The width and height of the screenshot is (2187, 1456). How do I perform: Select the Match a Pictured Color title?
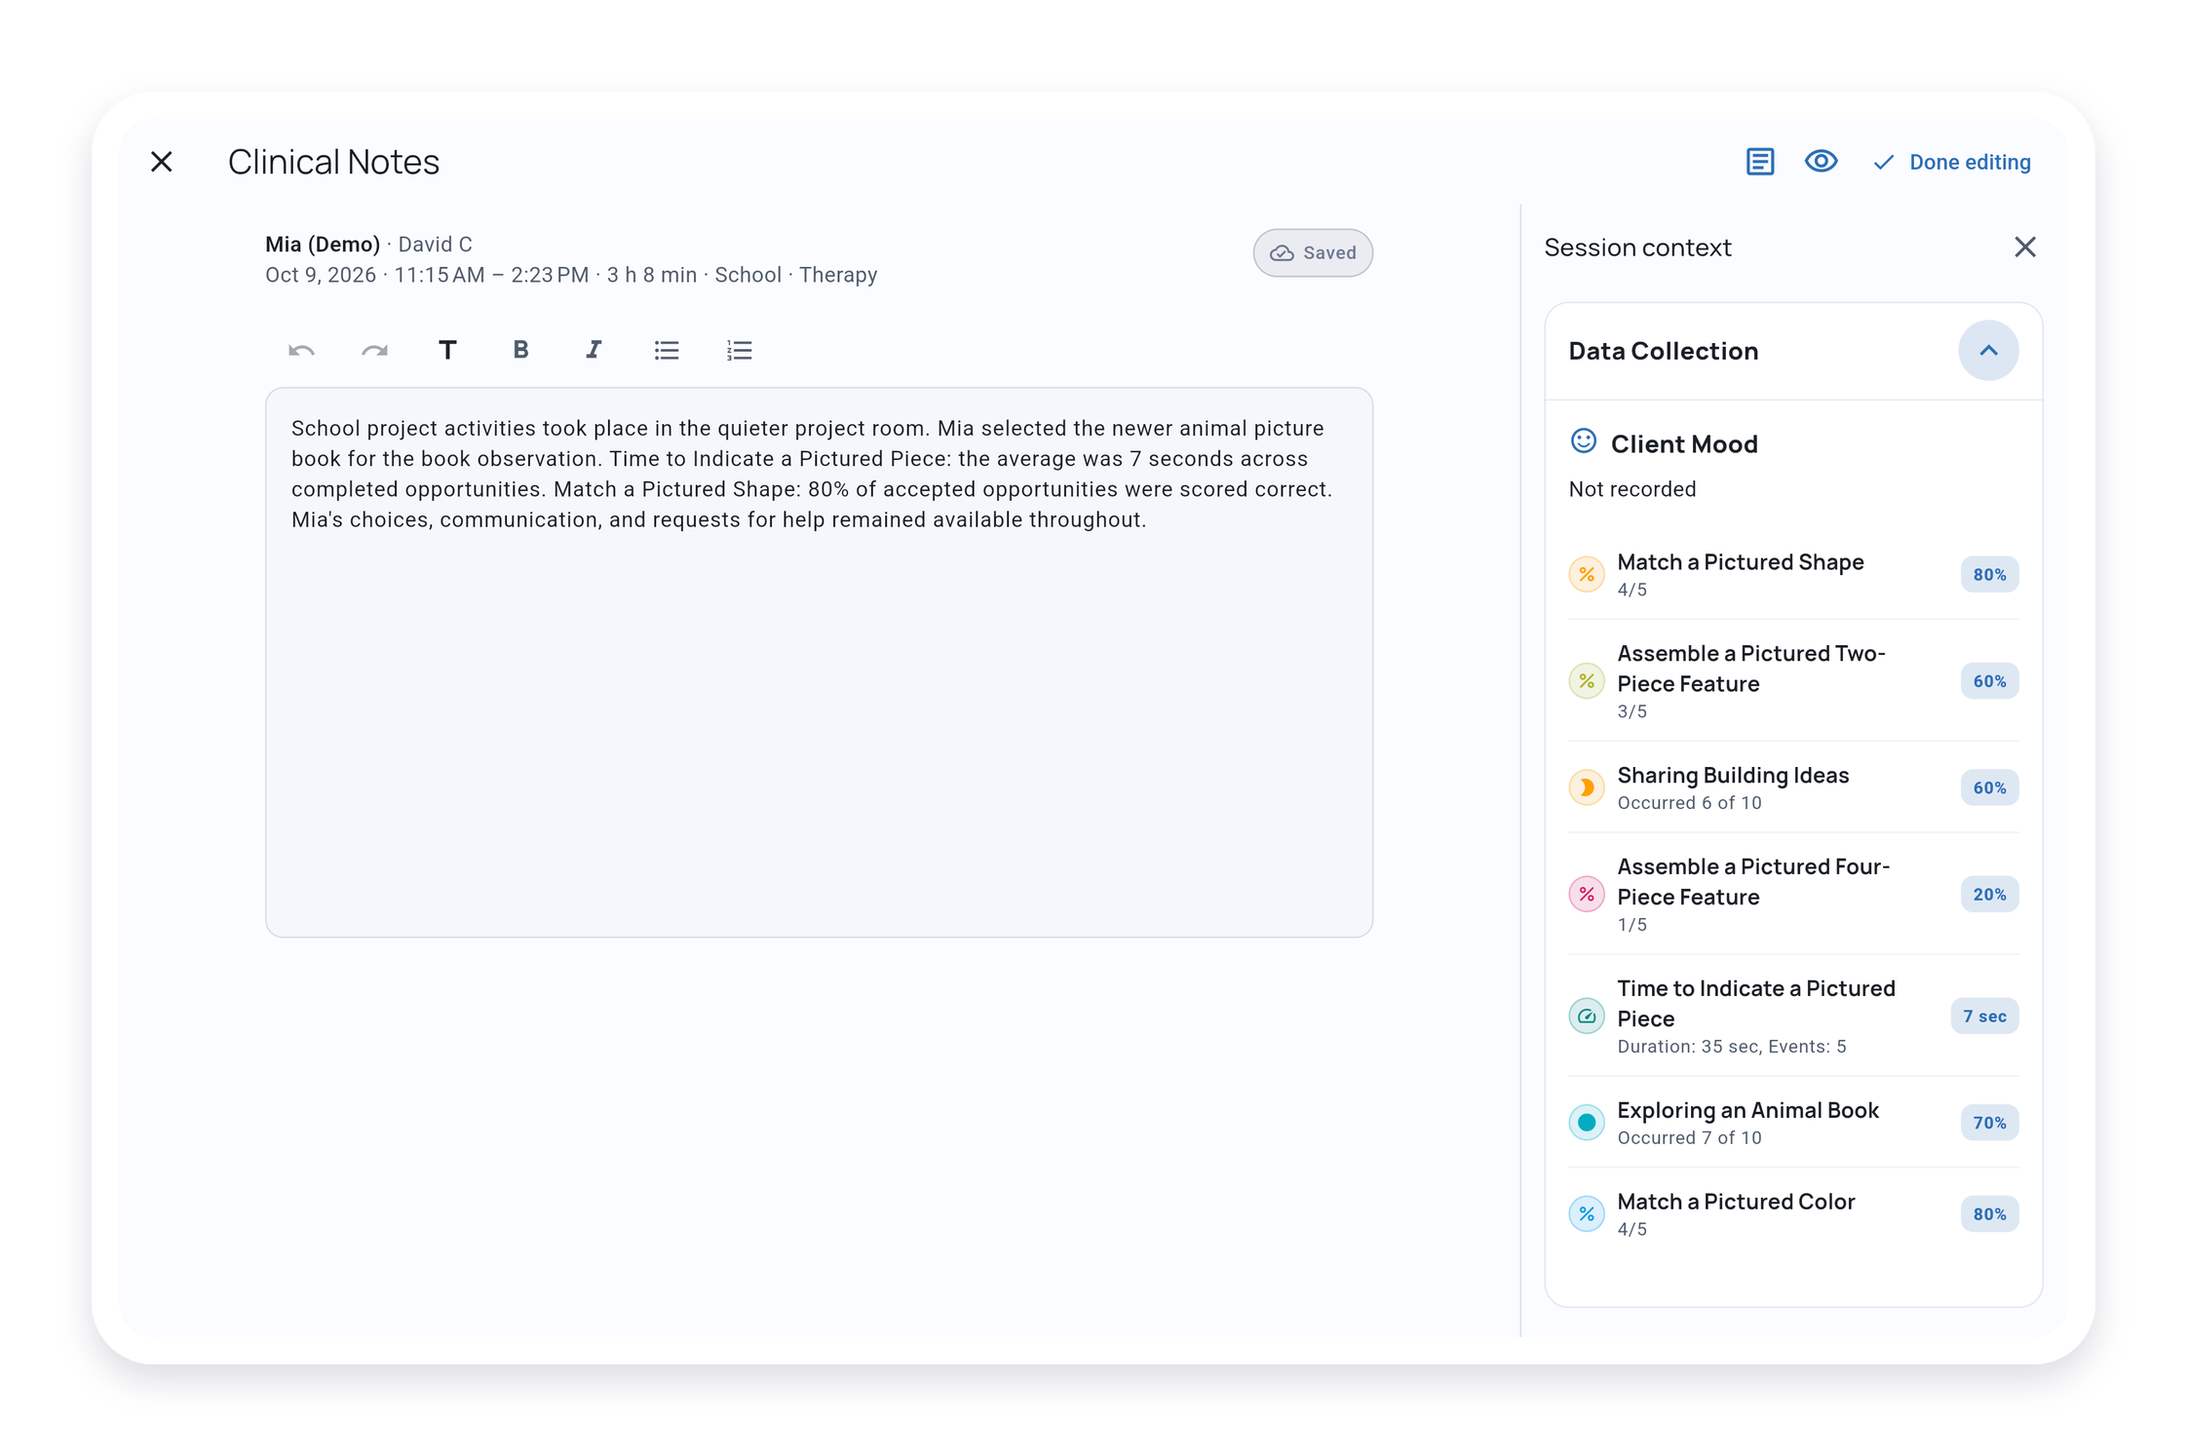point(1736,1203)
